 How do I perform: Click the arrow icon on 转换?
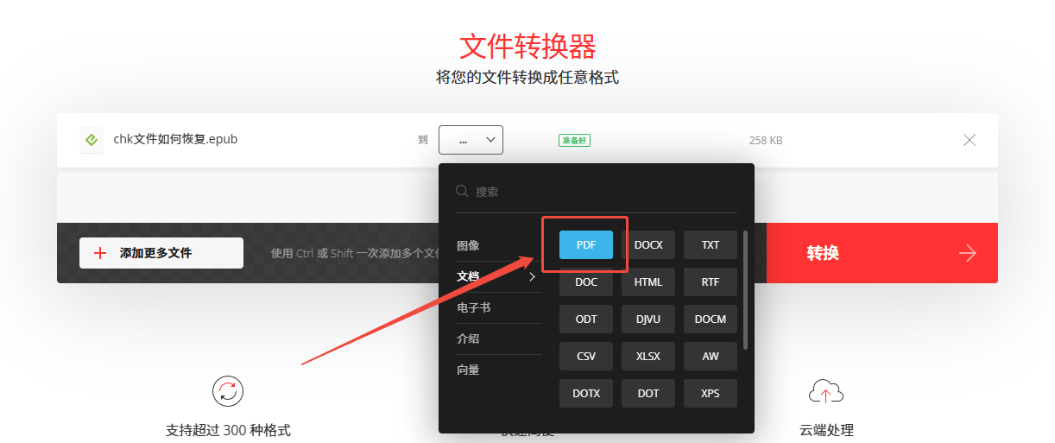968,253
